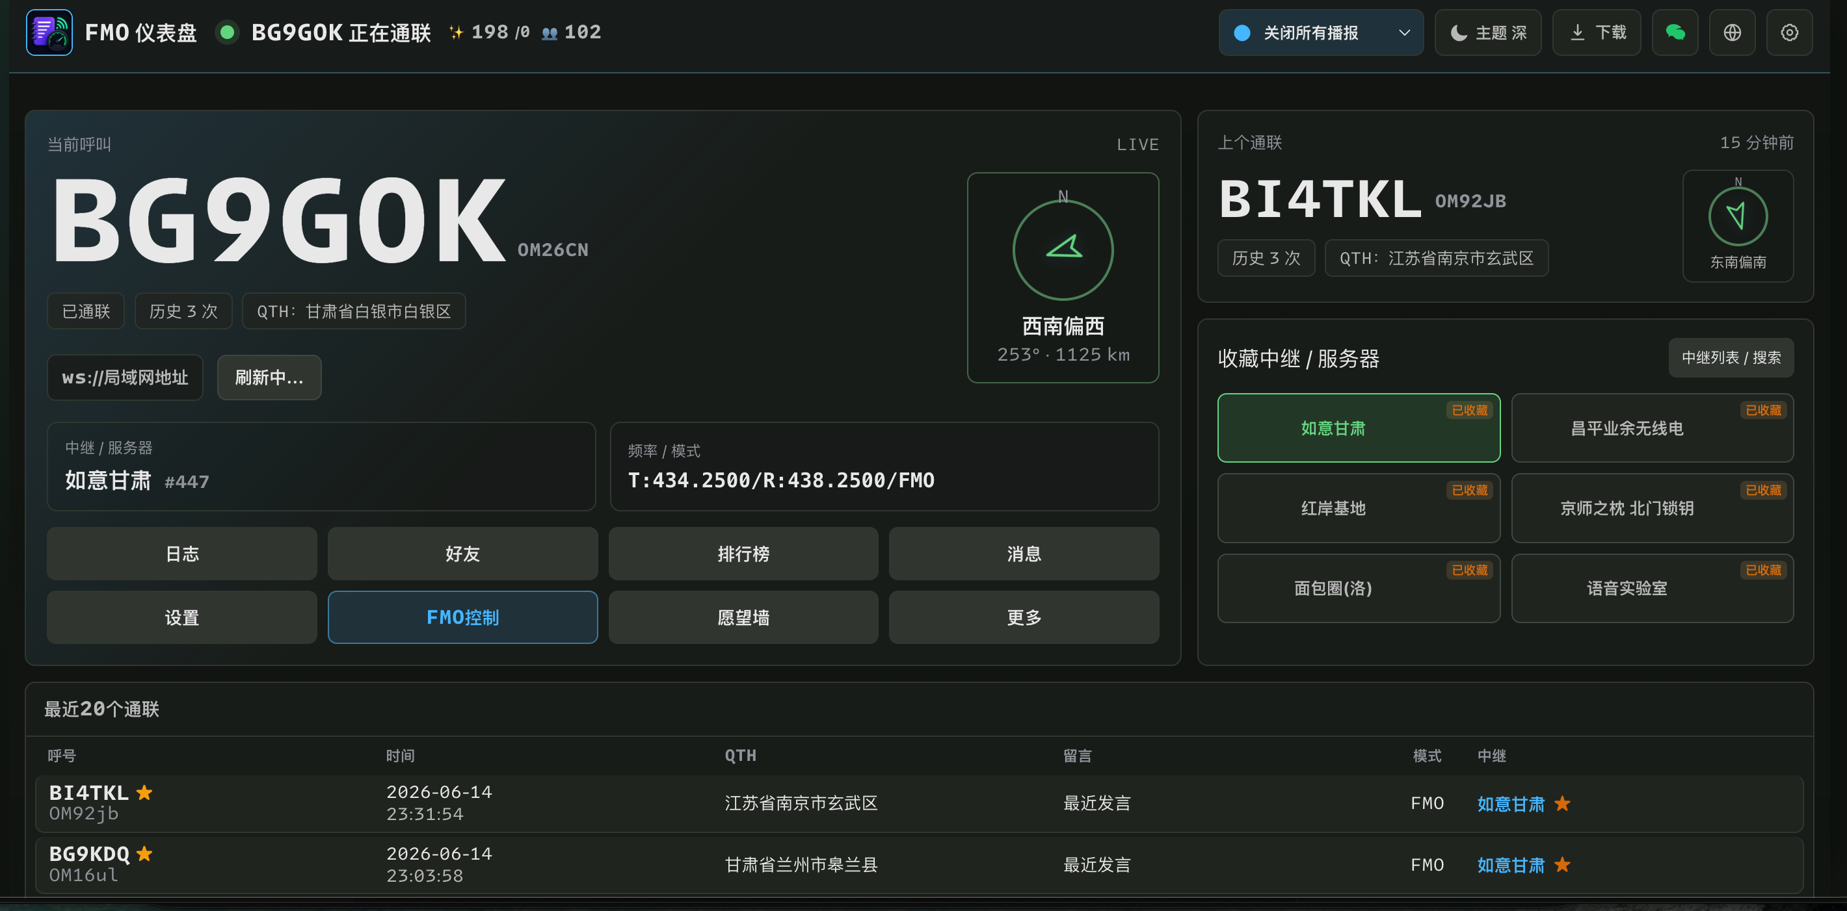Select the 面包圈(洛) relay card
Screen dimensions: 1847x911
tap(1358, 588)
